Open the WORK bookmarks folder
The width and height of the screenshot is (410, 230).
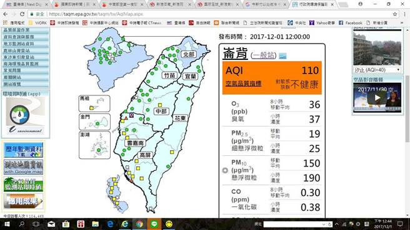[38, 23]
